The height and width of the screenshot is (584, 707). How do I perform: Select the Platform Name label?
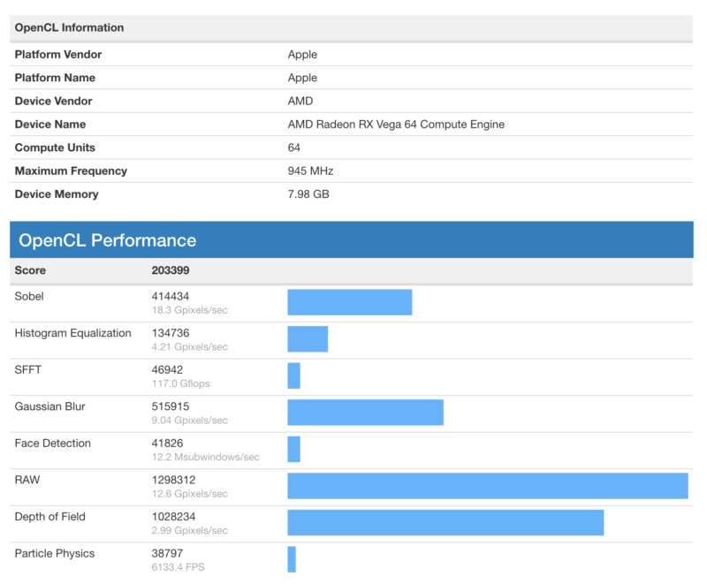click(x=55, y=78)
